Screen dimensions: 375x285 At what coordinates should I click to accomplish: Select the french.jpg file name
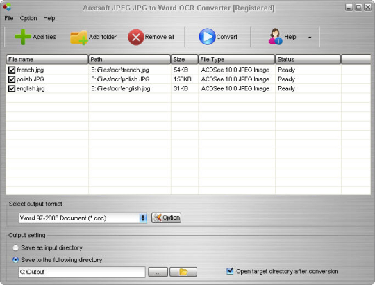click(30, 70)
